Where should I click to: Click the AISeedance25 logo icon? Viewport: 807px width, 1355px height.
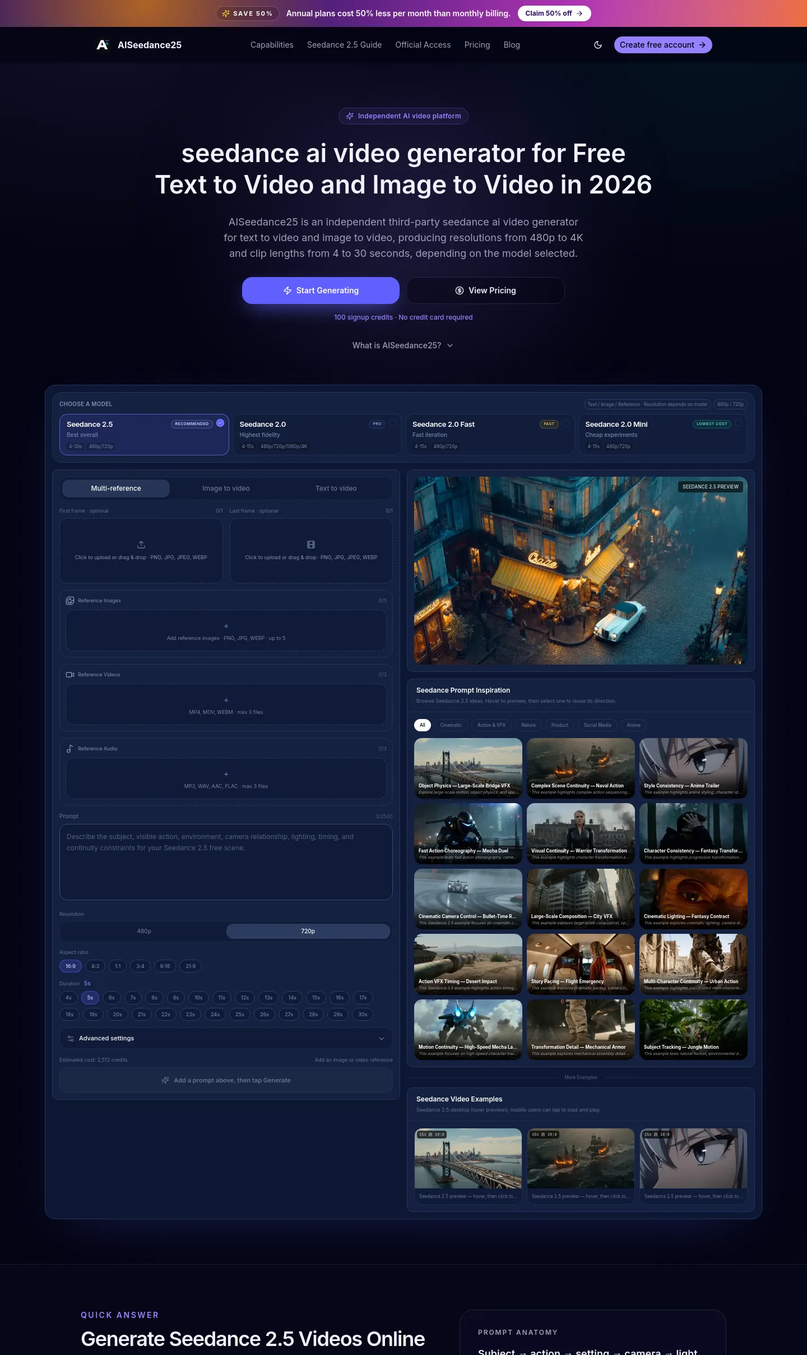103,45
